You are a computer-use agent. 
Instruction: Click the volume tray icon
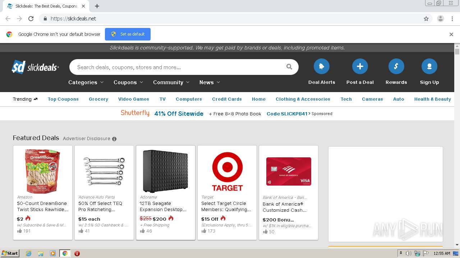409,253
